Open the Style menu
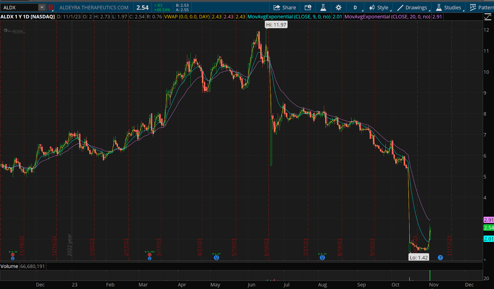The width and height of the screenshot is (494, 289). 379,7
